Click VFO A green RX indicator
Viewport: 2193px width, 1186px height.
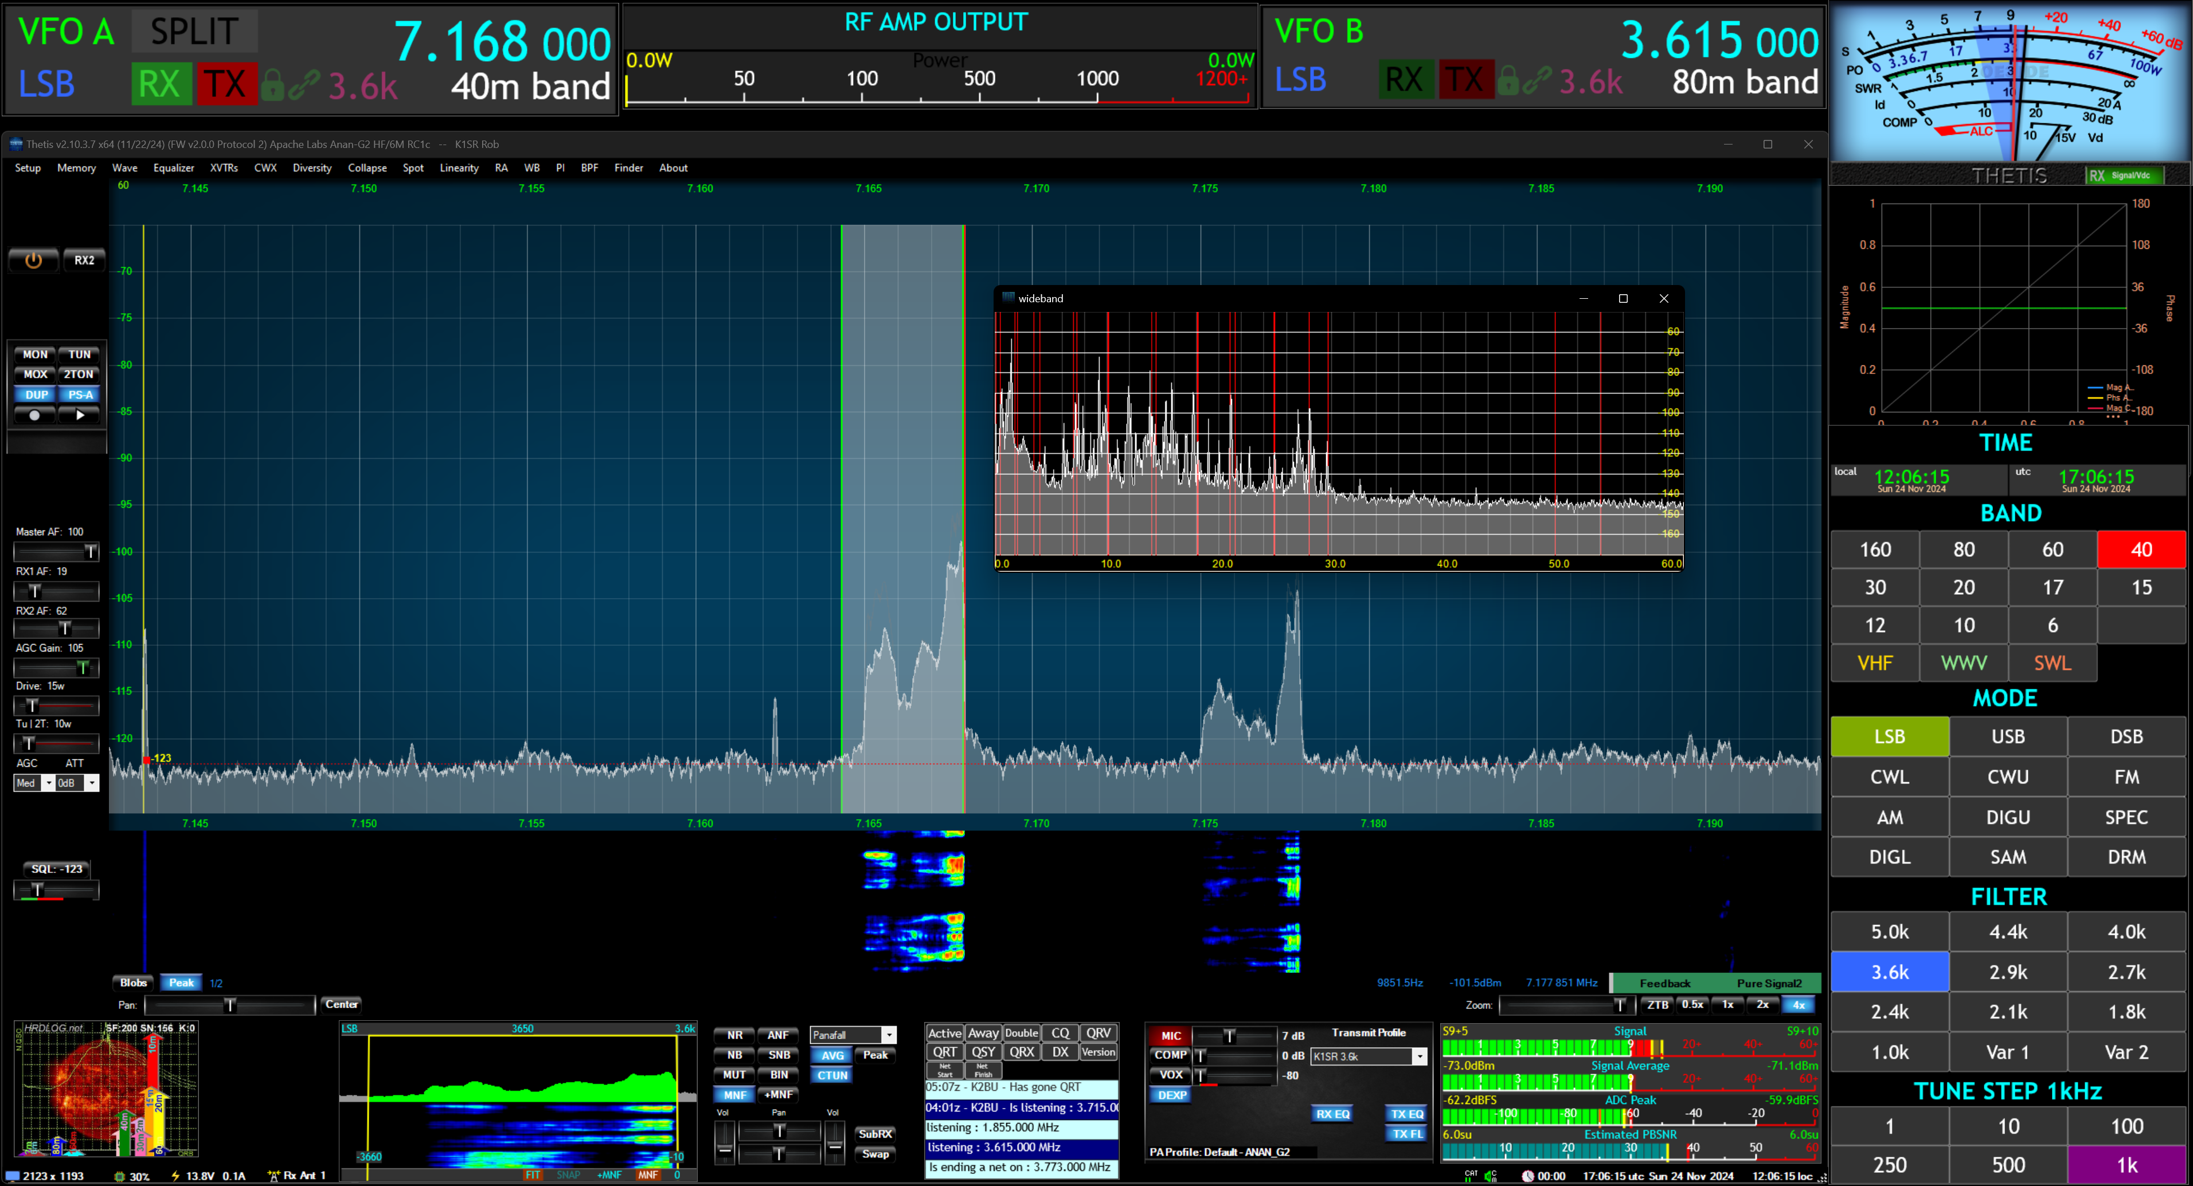(161, 84)
